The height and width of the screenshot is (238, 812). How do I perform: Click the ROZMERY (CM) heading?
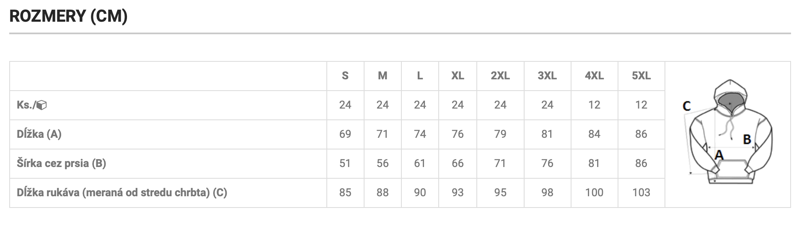(x=68, y=17)
